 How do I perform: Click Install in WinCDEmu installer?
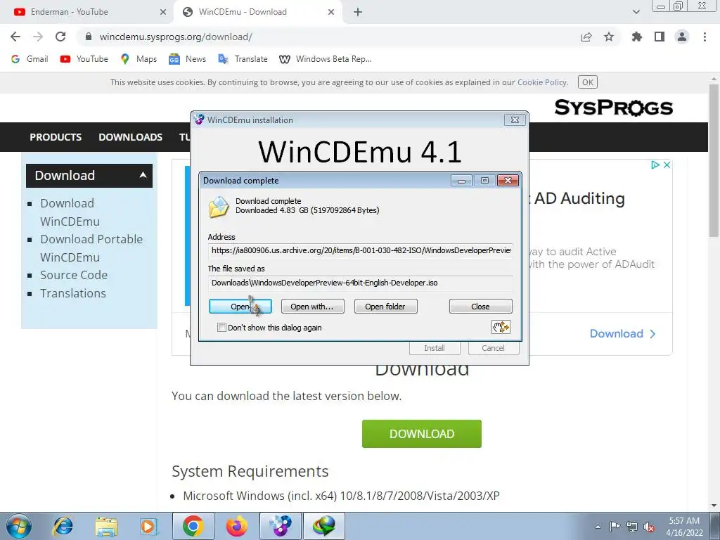(x=435, y=348)
